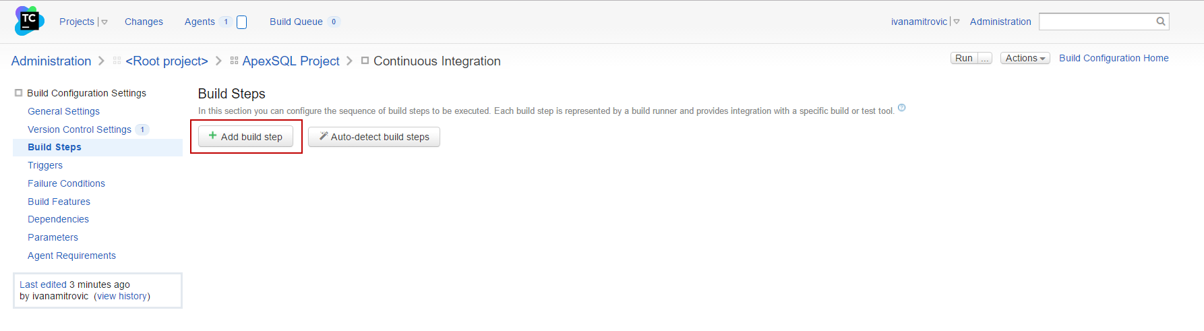Open the Projects dropdown arrow
Screen dimensions: 1204x331
click(x=104, y=22)
